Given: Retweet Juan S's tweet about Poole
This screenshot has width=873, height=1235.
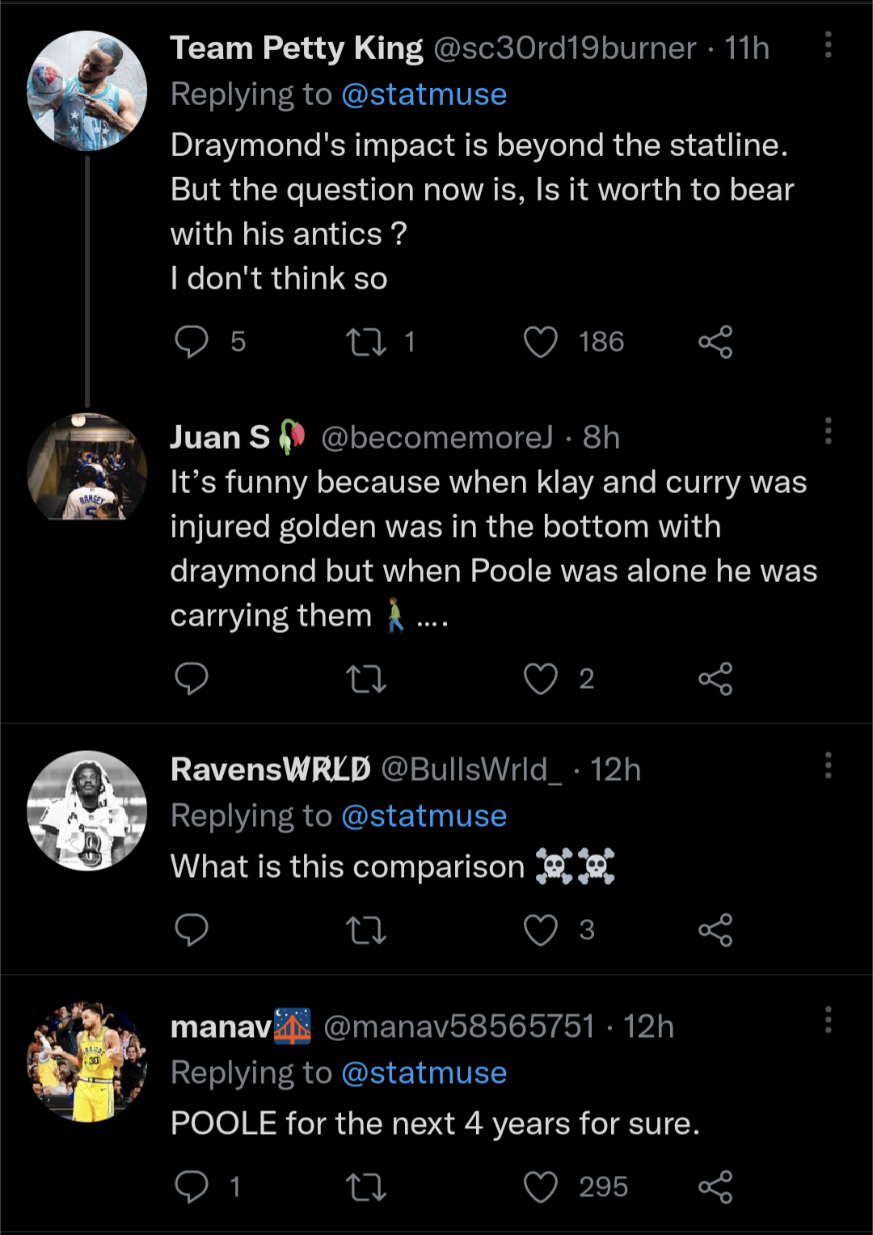Looking at the screenshot, I should [x=366, y=679].
